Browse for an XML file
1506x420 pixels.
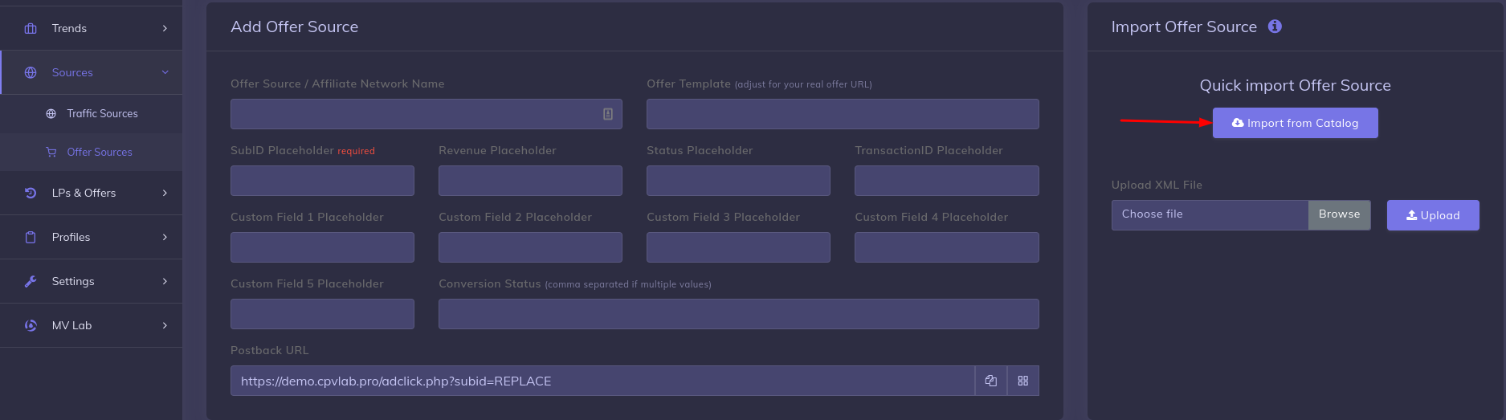point(1339,214)
